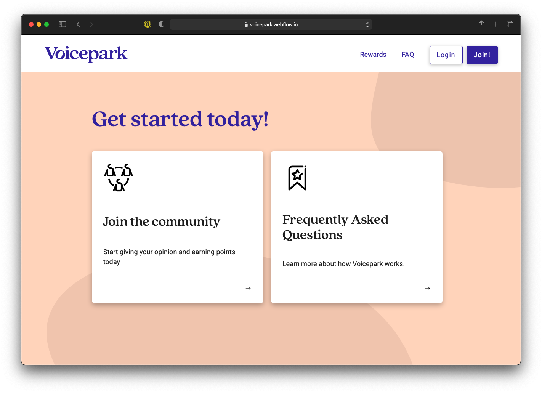Click the starred bookmark icon
Viewport: 542px width, 393px height.
(297, 178)
